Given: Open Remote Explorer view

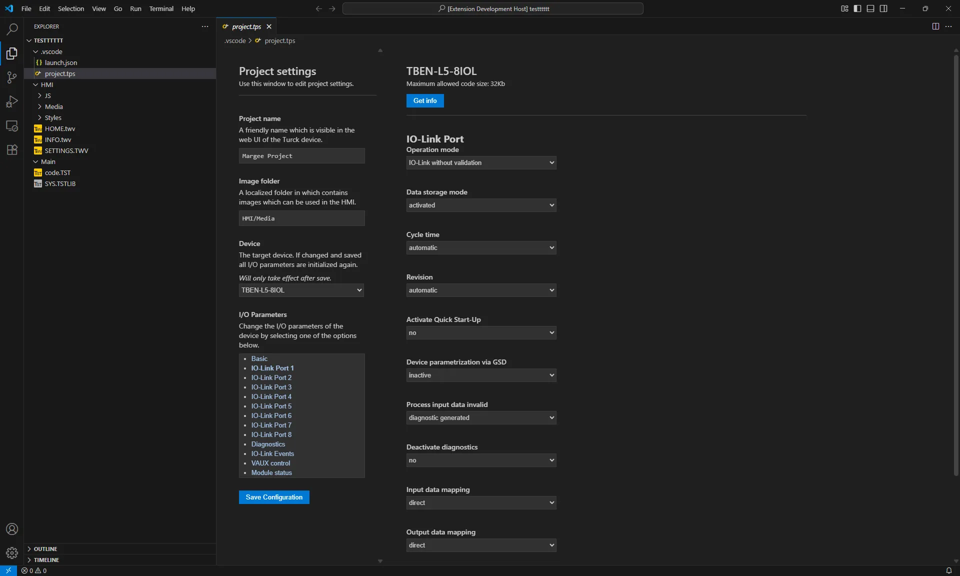Looking at the screenshot, I should pyautogui.click(x=12, y=125).
